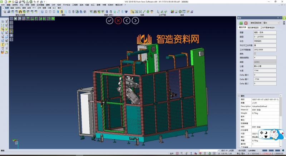Click the right arrow circle in viewport
The image size is (286, 156).
point(135,20)
